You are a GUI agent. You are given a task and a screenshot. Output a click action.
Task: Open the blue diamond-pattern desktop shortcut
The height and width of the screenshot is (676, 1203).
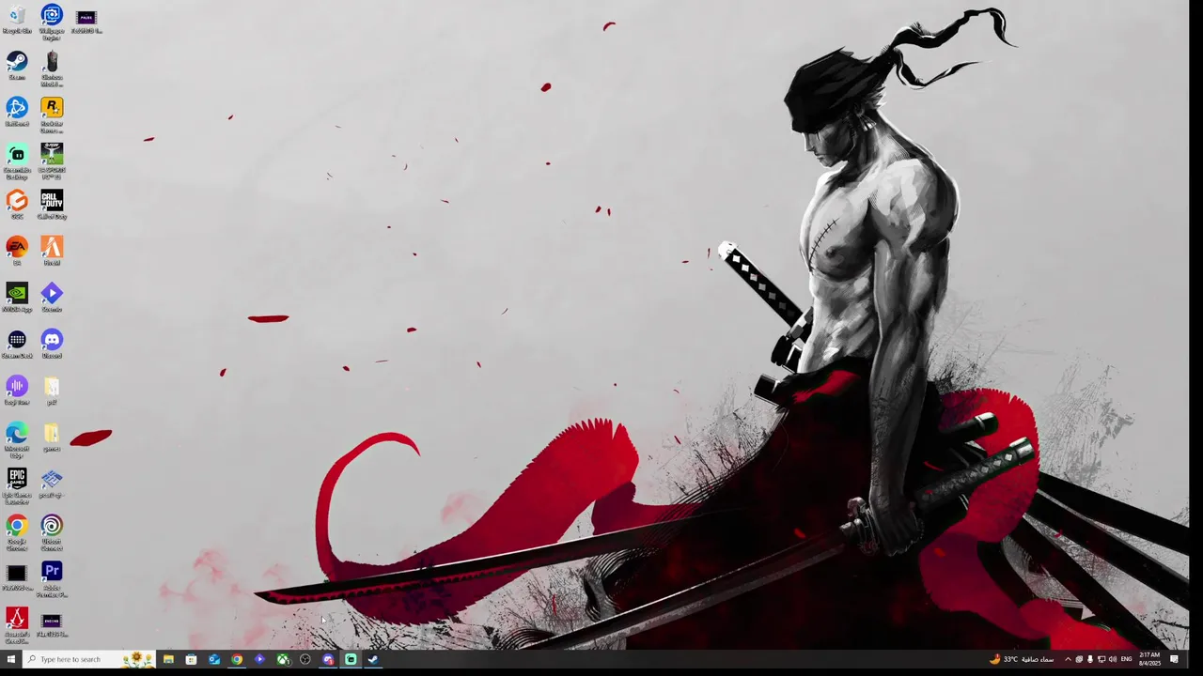click(52, 483)
